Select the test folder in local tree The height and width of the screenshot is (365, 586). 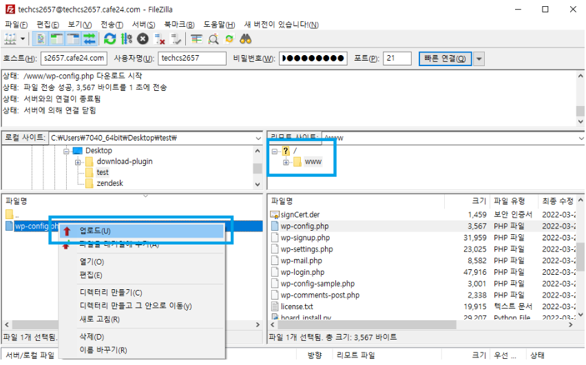point(103,172)
